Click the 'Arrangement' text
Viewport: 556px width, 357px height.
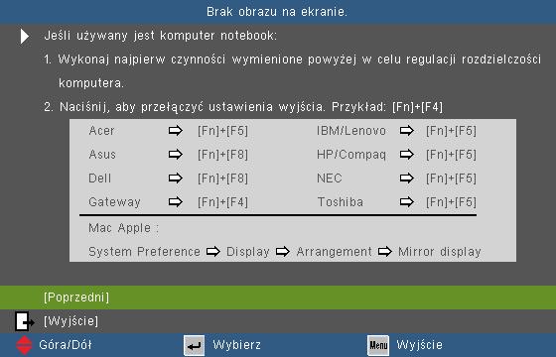(334, 252)
